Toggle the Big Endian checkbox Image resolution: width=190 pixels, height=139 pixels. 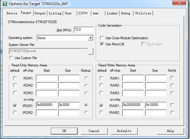click(143, 44)
